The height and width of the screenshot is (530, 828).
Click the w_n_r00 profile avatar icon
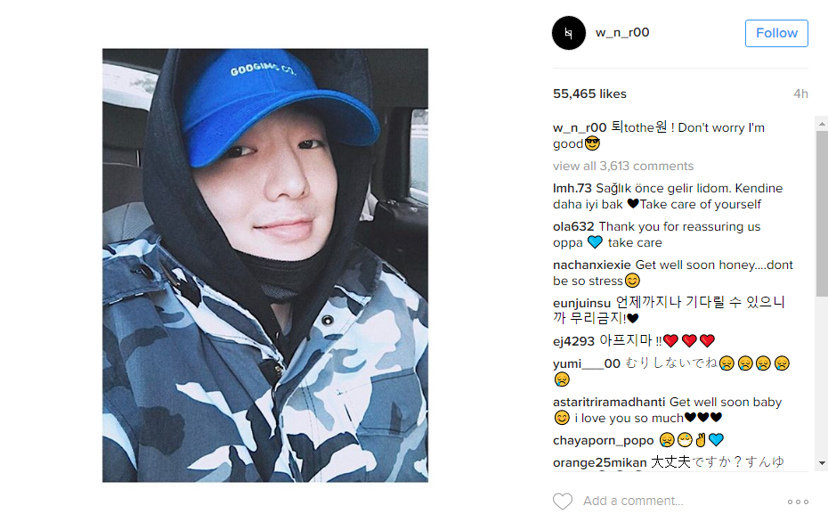[x=569, y=33]
